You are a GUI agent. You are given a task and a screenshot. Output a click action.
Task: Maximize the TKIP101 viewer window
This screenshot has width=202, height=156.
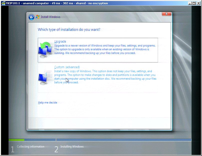coord(194,3)
